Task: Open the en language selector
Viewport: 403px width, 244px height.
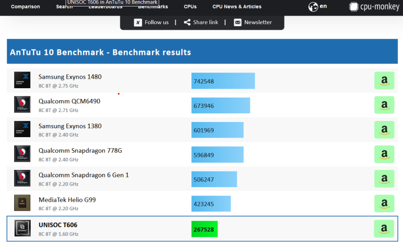Action: point(323,6)
